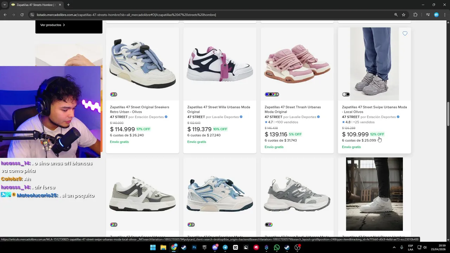The width and height of the screenshot is (450, 253).
Task: Open WhatsApp from the taskbar
Action: [277, 247]
